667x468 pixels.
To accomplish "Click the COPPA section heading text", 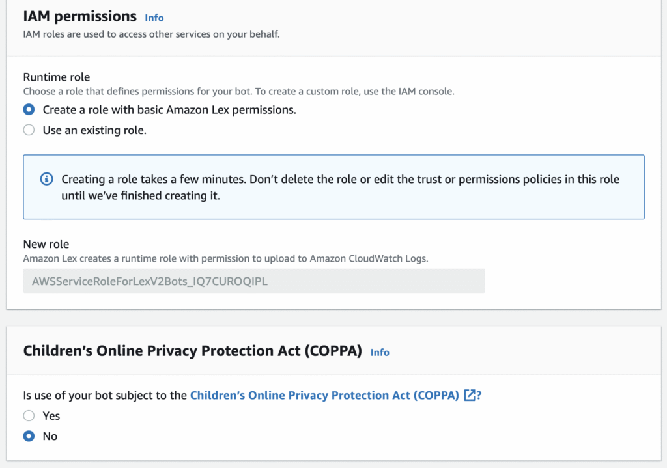I will pyautogui.click(x=193, y=351).
